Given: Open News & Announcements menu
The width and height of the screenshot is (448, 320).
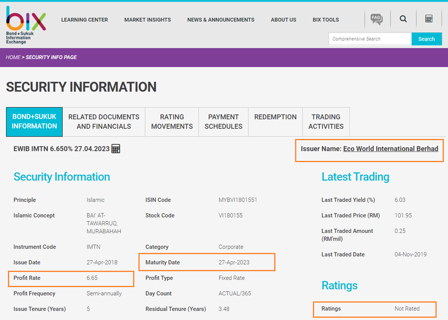Looking at the screenshot, I should click(x=221, y=20).
